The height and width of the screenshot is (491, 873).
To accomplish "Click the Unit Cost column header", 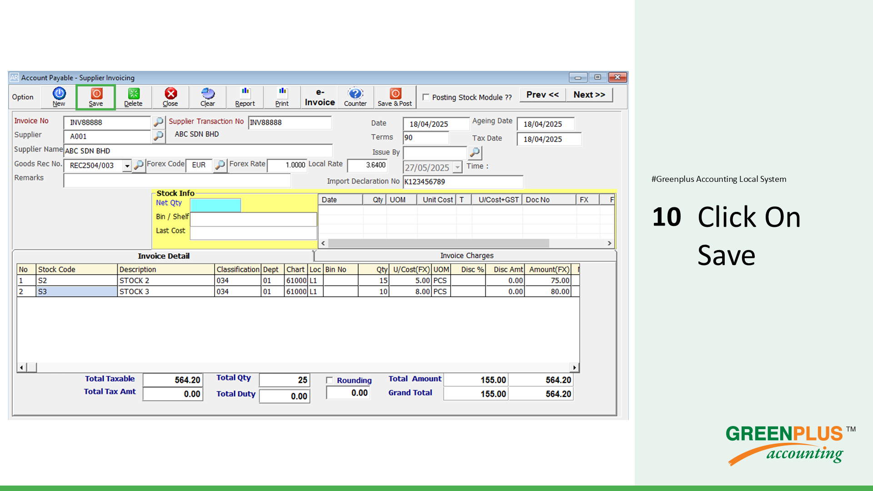I will pos(437,200).
